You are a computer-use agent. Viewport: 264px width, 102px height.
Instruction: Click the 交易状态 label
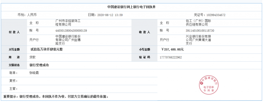coord(14,65)
